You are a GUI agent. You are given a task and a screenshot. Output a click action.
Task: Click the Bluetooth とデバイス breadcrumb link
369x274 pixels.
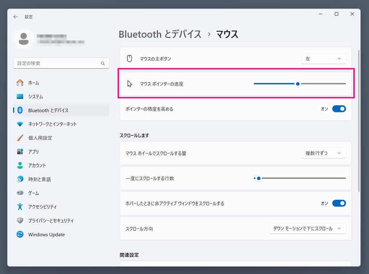click(160, 34)
